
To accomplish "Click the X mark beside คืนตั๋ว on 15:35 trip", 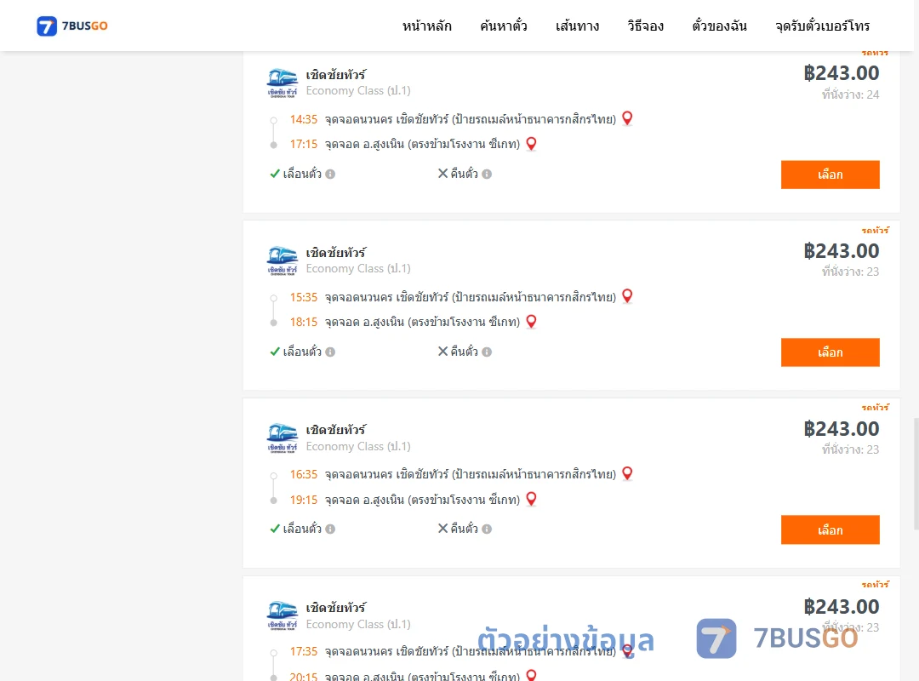I will coord(442,352).
